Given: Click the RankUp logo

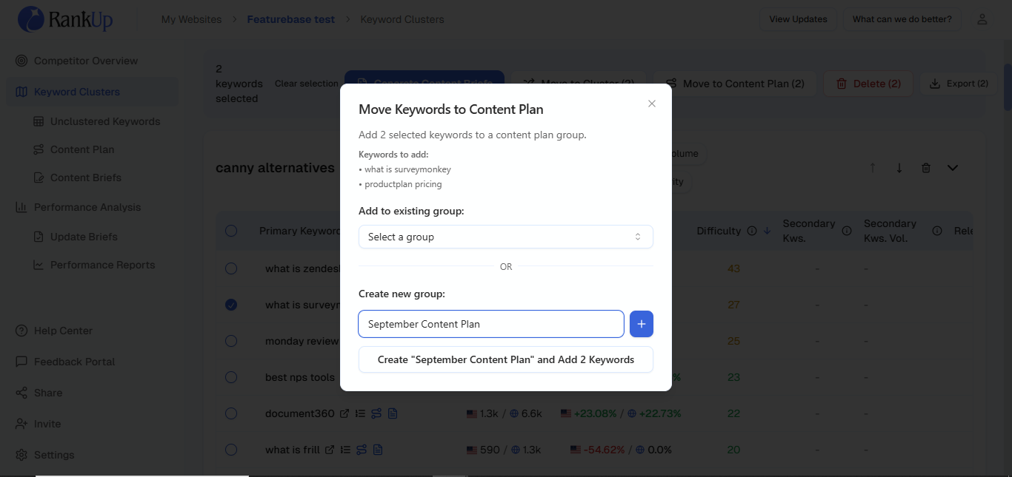Looking at the screenshot, I should [65, 19].
